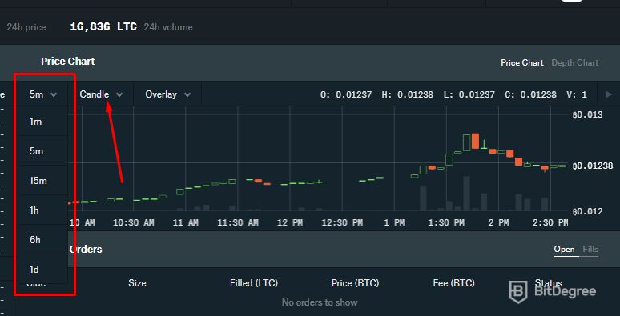The width and height of the screenshot is (620, 316).
Task: Click the 11:30 AM time axis label
Action: [238, 222]
